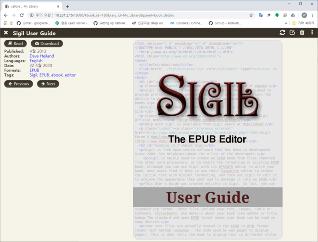This screenshot has height=242, width=318.
Task: Select the editor tag link
Action: tap(70, 75)
